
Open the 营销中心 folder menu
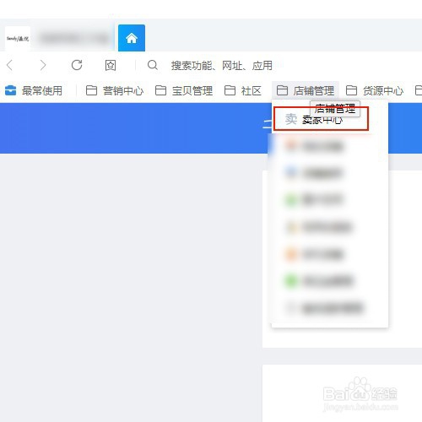click(x=115, y=90)
